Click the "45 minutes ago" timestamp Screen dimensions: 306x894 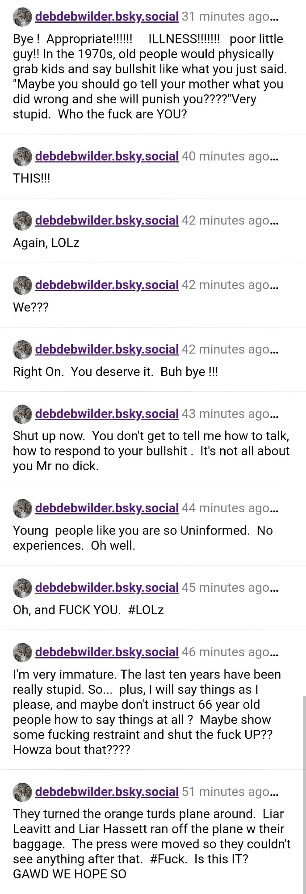226,588
